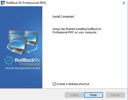Image resolution: width=128 pixels, height=100 pixels.
Task: Click the networked monitors illustration
Action: pos(22,42)
